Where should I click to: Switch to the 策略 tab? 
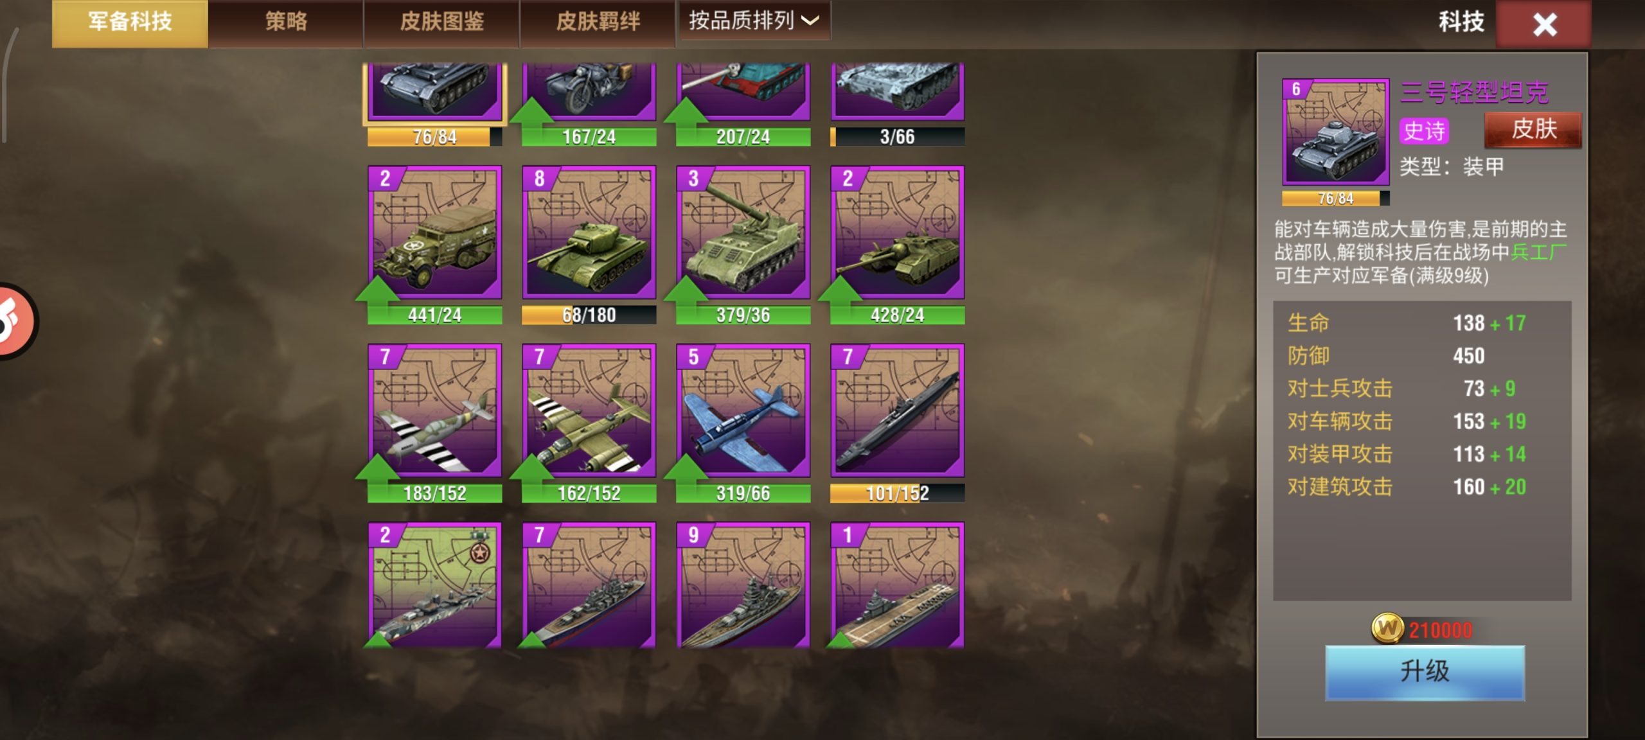click(x=286, y=22)
